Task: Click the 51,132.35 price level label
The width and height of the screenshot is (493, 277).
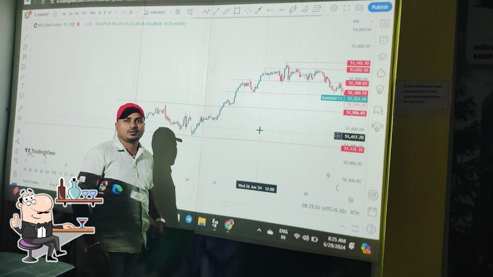Action: tap(353, 149)
